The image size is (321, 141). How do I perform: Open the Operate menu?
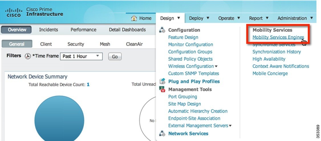(229, 18)
